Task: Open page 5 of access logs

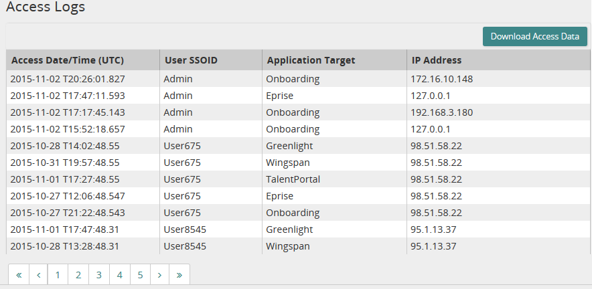Action: point(140,274)
